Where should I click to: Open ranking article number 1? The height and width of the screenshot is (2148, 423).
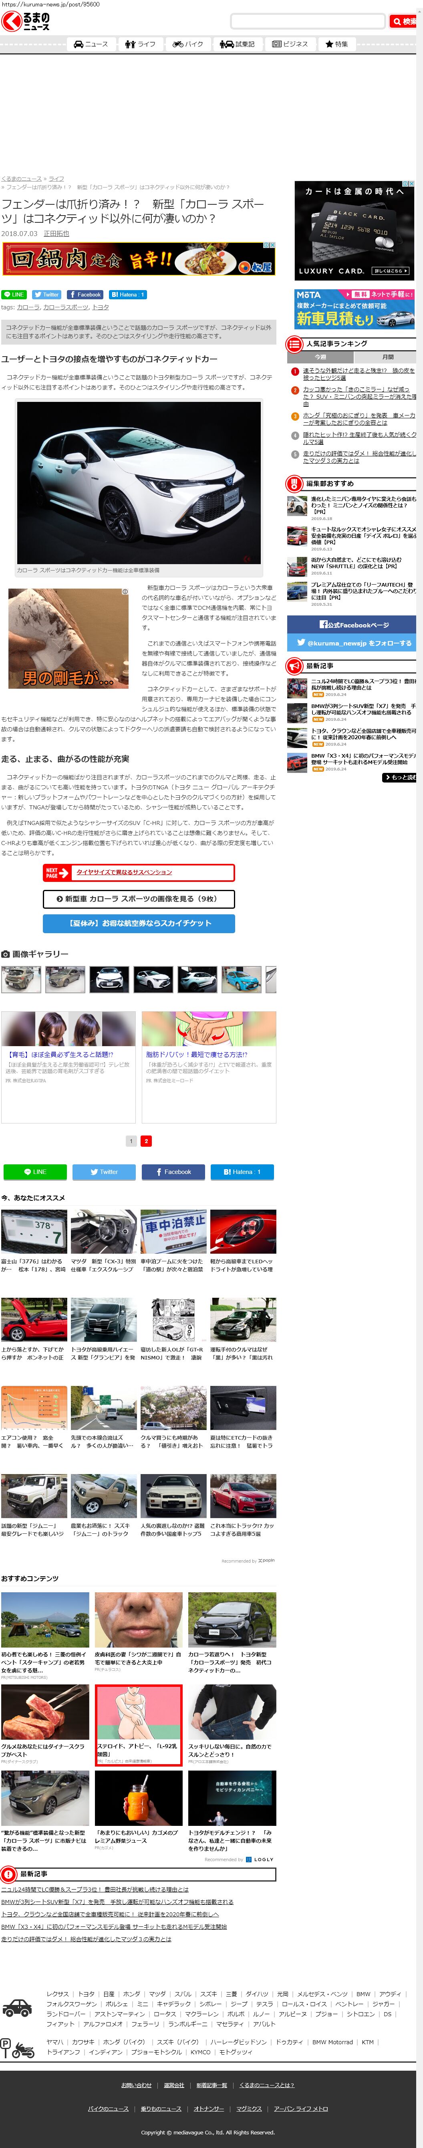[358, 373]
